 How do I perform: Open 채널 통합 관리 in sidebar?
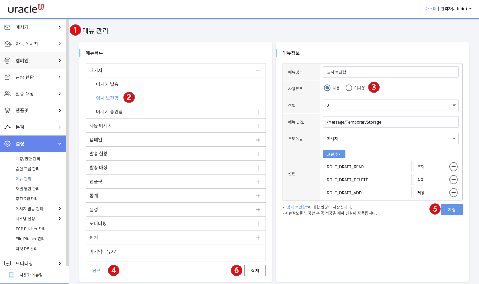point(28,189)
